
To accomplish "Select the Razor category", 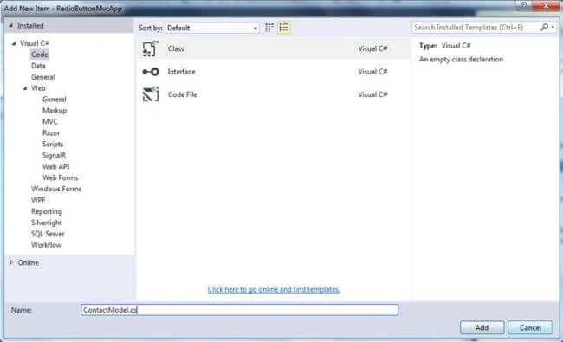I will tap(51, 132).
